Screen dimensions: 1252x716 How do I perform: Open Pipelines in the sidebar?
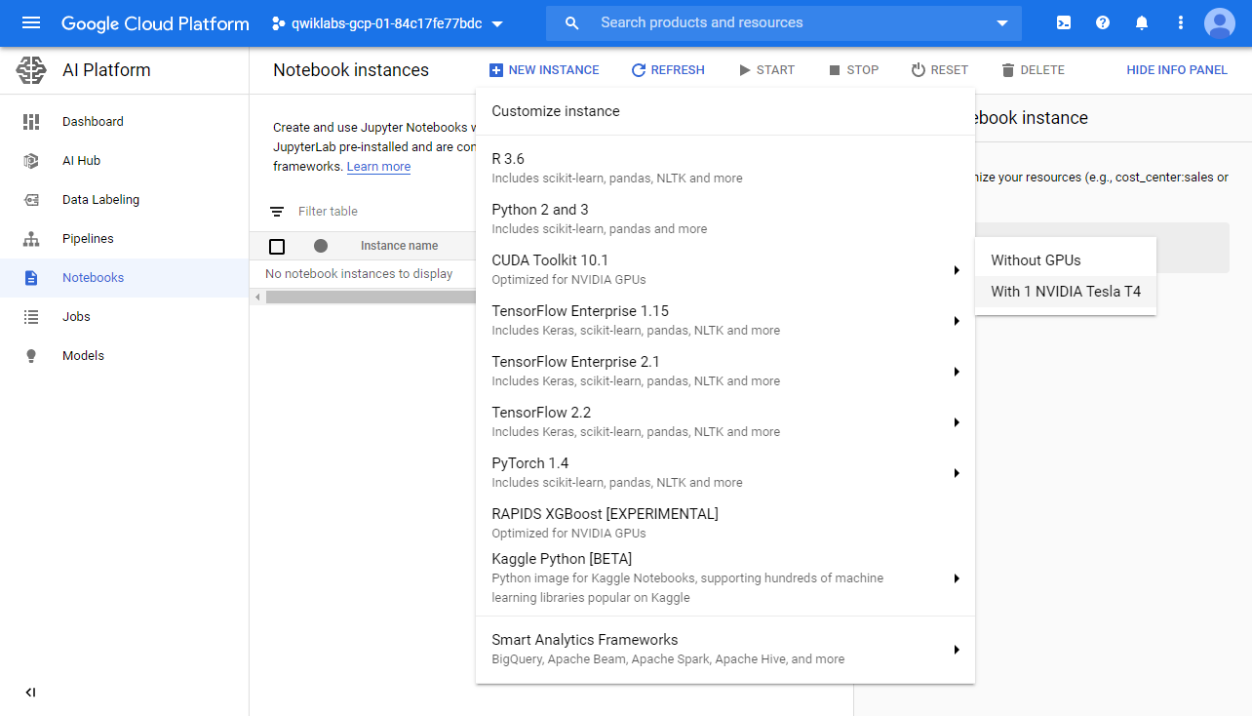coord(124,239)
